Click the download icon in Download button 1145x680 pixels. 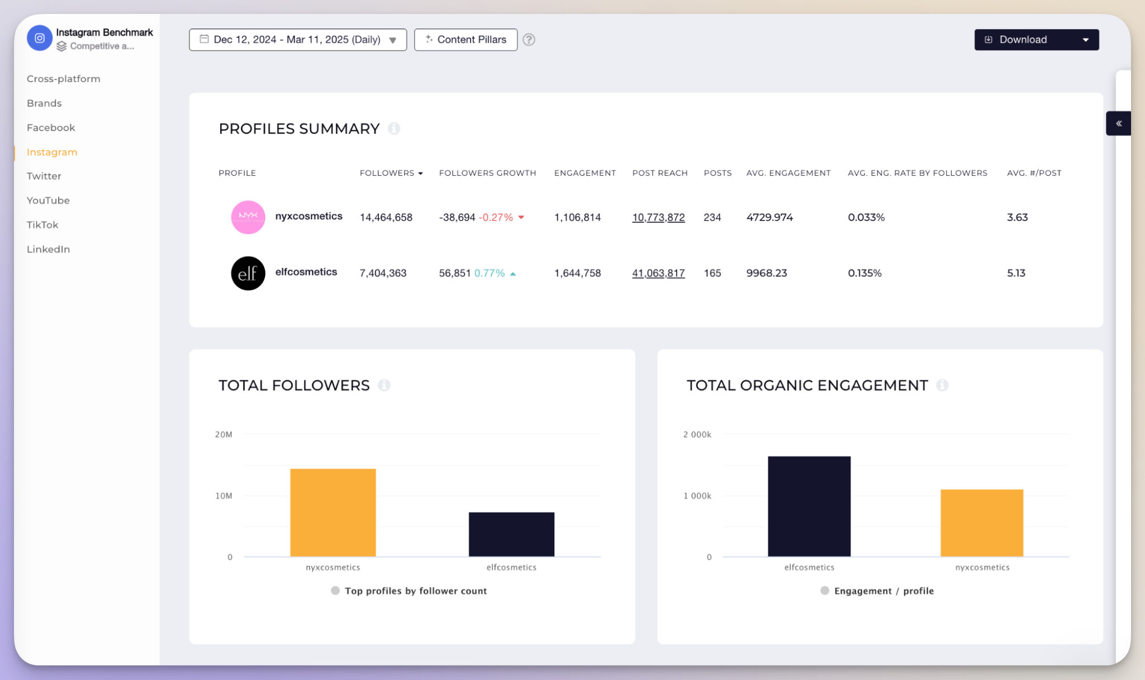click(989, 40)
